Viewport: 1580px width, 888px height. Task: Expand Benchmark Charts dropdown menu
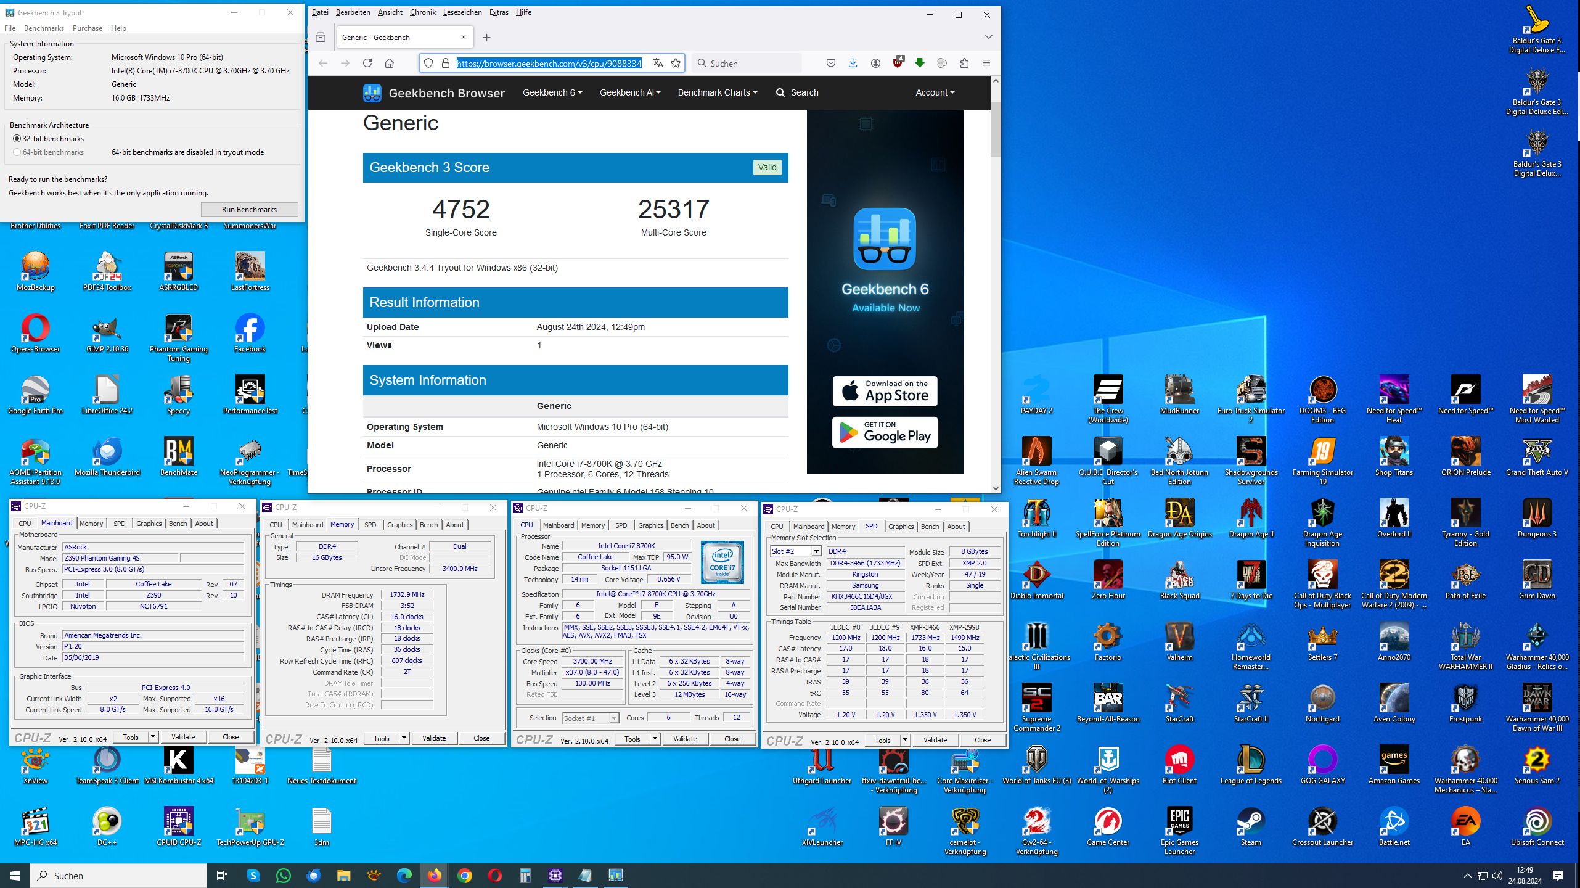point(717,92)
